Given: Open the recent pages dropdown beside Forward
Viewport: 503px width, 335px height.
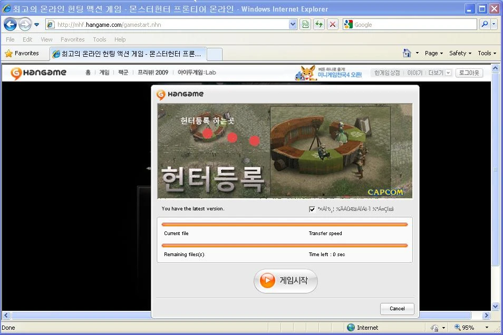Looking at the screenshot, I should click(36, 25).
